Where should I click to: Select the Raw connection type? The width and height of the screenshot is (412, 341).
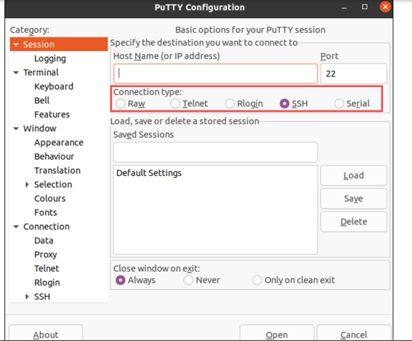point(120,103)
